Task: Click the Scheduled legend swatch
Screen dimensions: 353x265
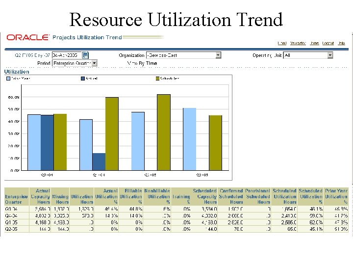Action: (x=157, y=79)
